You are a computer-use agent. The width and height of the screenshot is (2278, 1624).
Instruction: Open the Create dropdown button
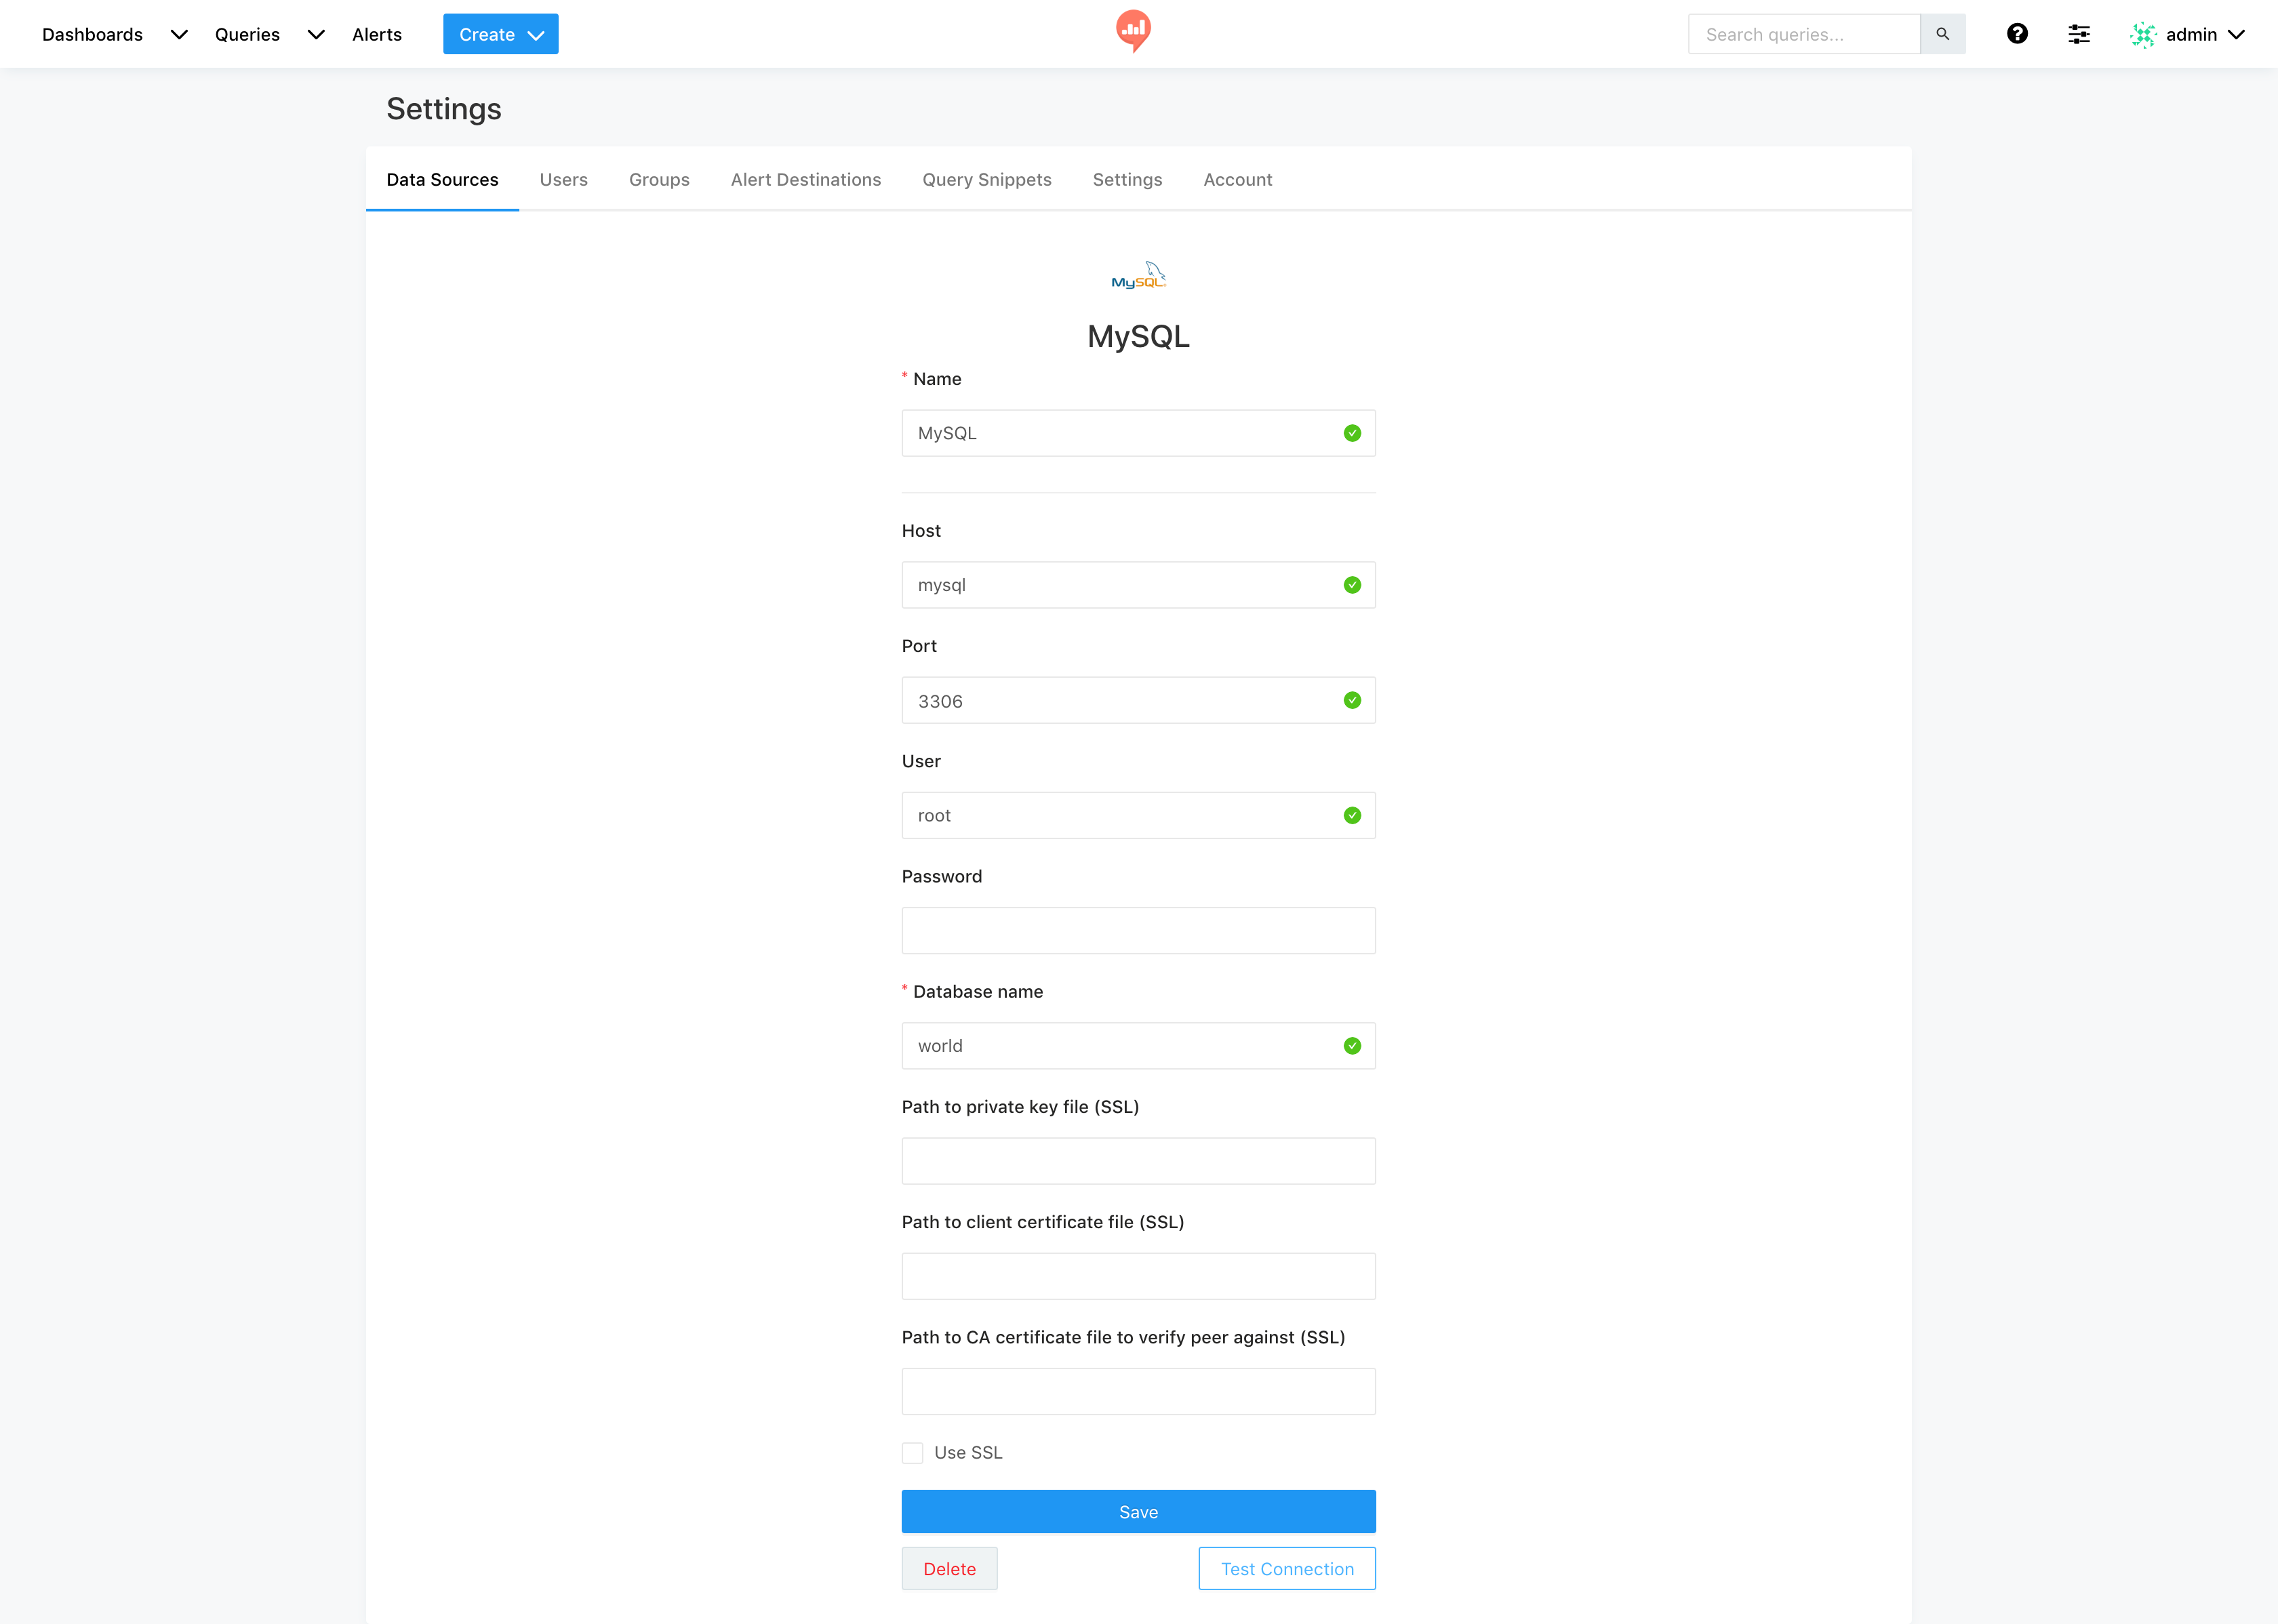[x=500, y=35]
